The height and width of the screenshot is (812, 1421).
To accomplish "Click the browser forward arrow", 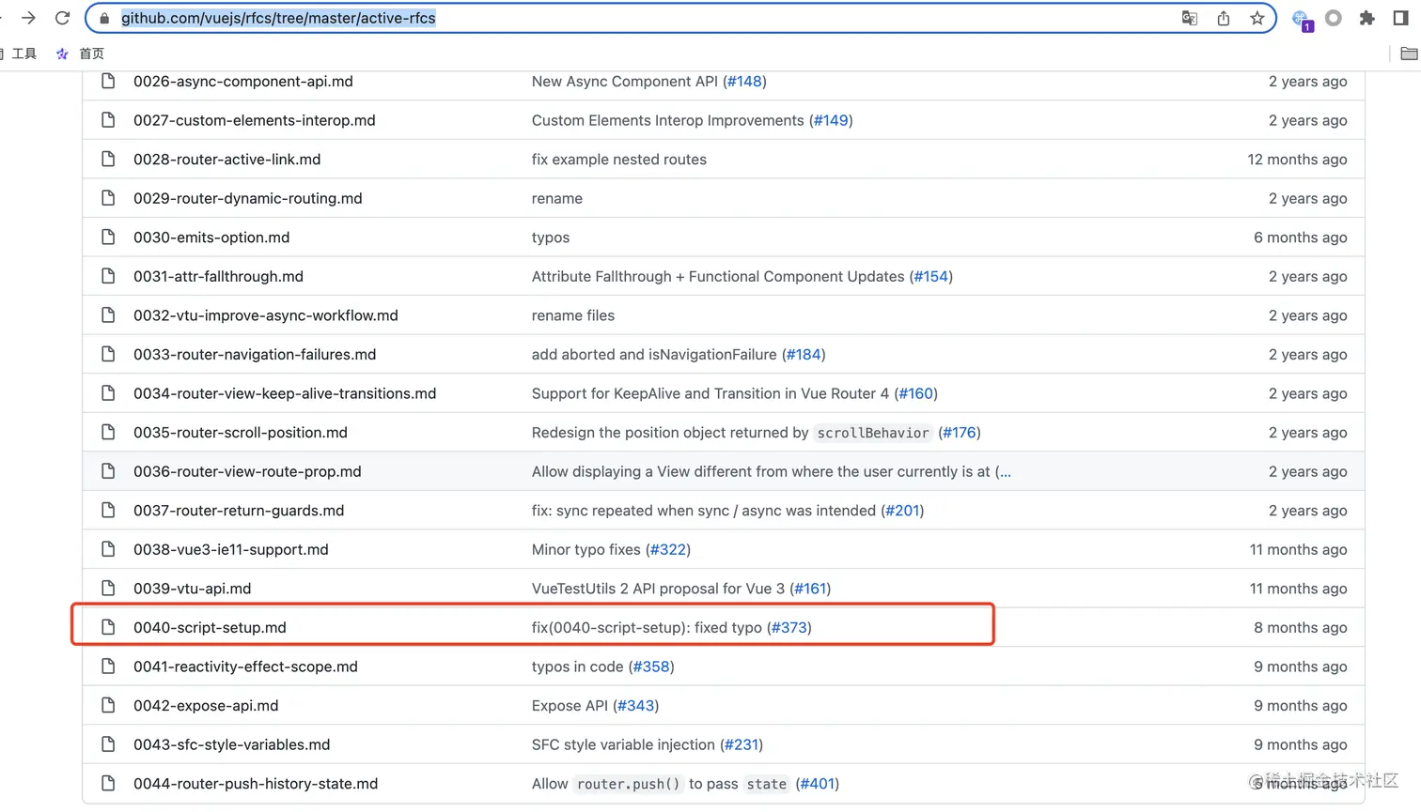I will [x=28, y=18].
